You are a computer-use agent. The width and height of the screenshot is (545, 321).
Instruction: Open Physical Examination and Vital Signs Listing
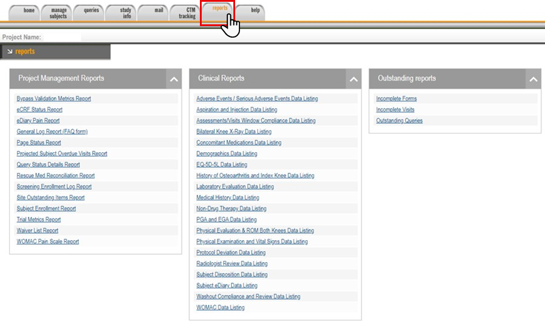(x=252, y=242)
